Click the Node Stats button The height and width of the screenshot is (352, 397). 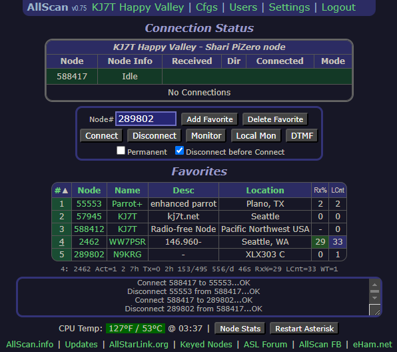pyautogui.click(x=240, y=329)
